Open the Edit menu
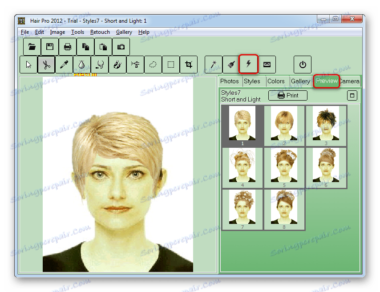Viewport: 380px width, 292px height. (39, 32)
